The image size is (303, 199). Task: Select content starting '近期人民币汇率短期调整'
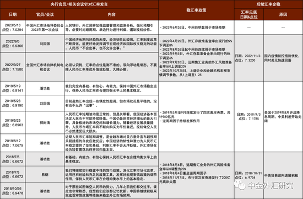[x=111, y=143]
